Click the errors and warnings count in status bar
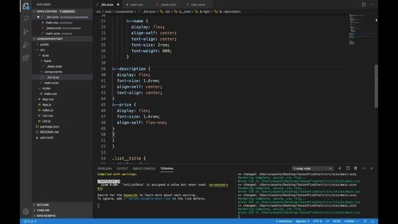The width and height of the screenshot is (398, 224). pyautogui.click(x=30, y=222)
